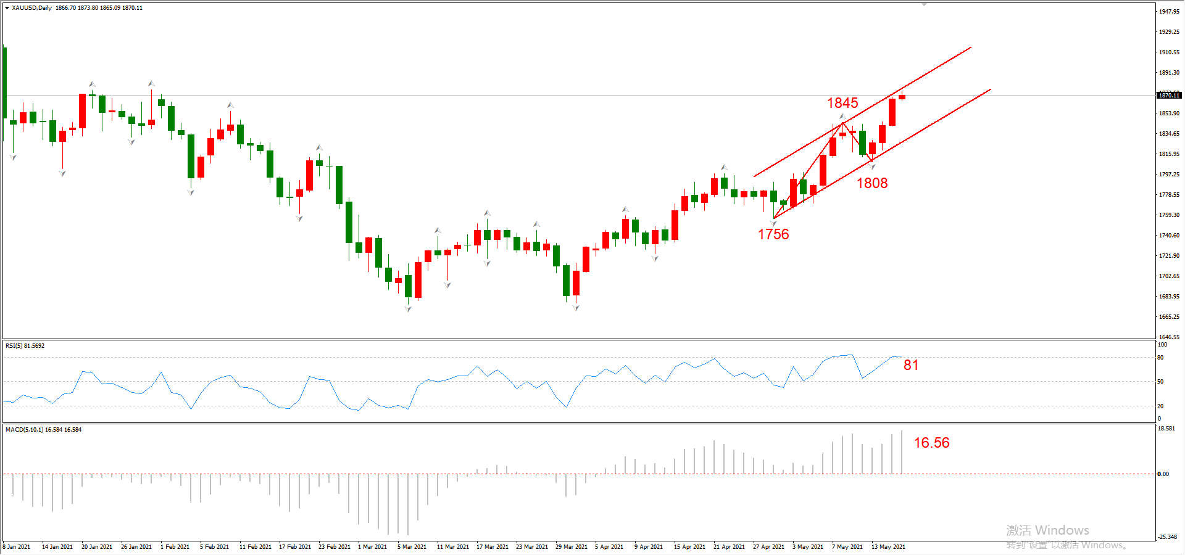Viewport: 1185px width, 555px height.
Task: Click the MACD scale value 18.581
Action: click(x=1166, y=429)
